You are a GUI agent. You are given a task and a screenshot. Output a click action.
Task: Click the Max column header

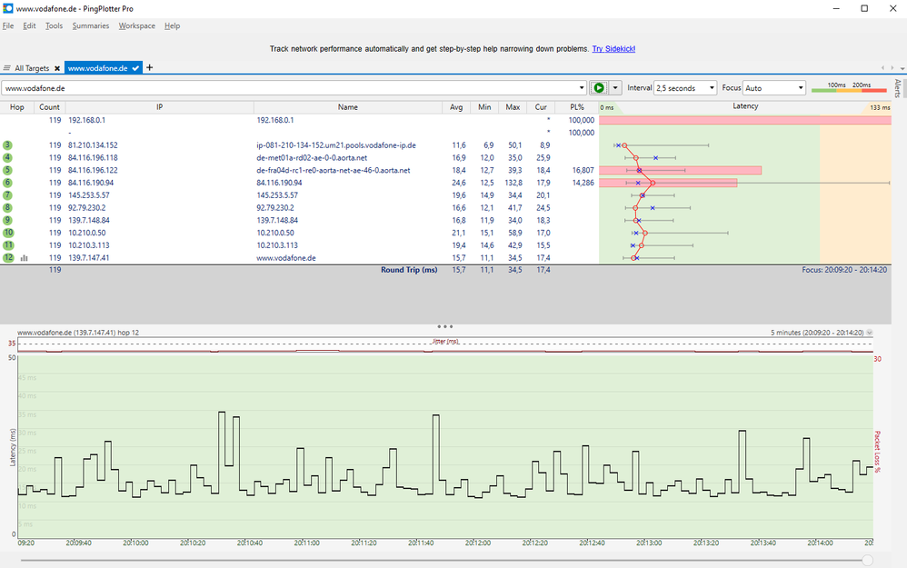click(513, 107)
